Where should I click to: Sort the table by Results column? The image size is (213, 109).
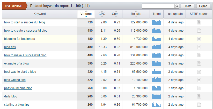136,14
